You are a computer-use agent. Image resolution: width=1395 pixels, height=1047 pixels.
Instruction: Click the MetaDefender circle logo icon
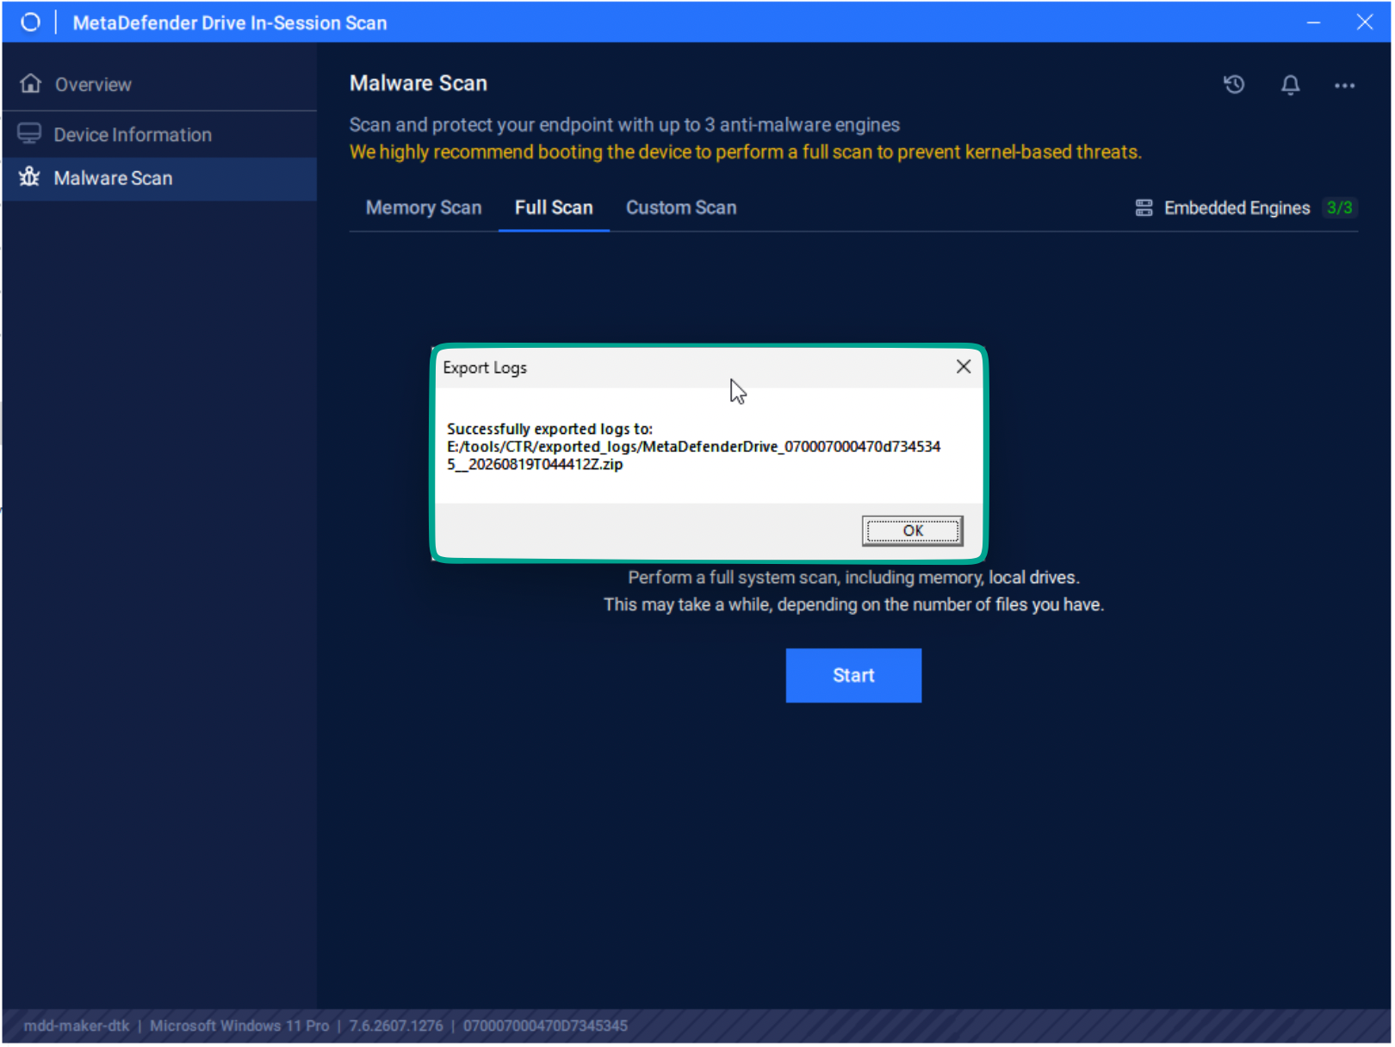(30, 22)
